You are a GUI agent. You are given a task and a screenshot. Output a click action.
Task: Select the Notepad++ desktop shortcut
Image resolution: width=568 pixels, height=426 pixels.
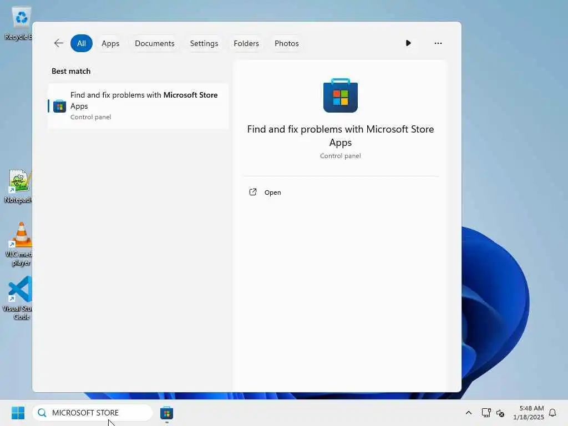[19, 186]
